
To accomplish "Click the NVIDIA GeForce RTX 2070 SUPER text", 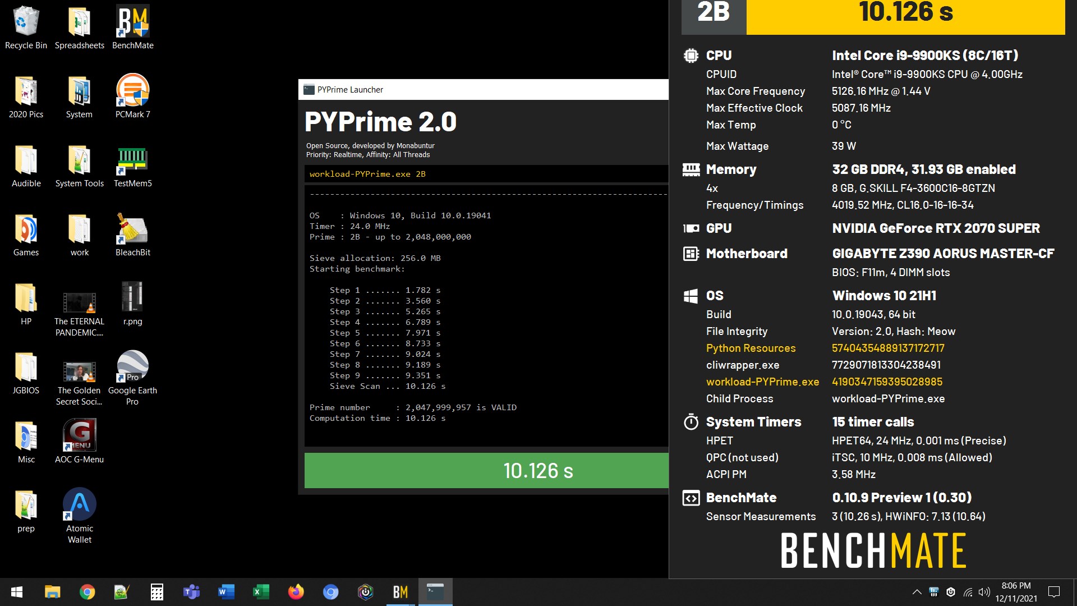I will coord(936,228).
